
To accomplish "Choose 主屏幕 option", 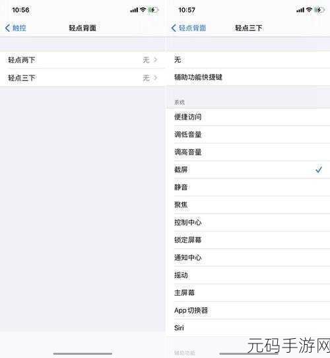I will coord(248,293).
